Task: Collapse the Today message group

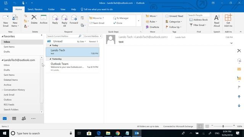Action: (x=50, y=45)
